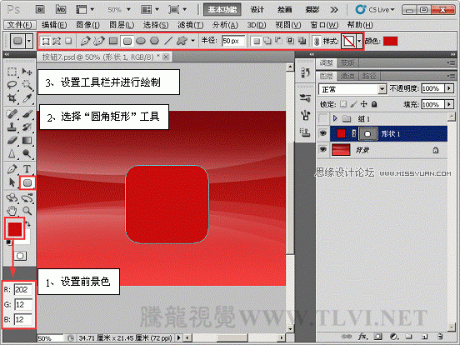Select the Healing Brush tool

point(12,114)
